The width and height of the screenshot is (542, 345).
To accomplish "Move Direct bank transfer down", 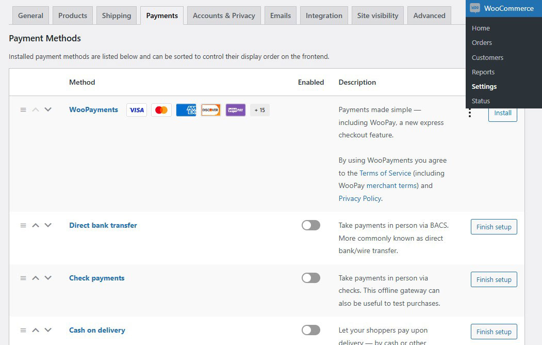I will pyautogui.click(x=48, y=225).
